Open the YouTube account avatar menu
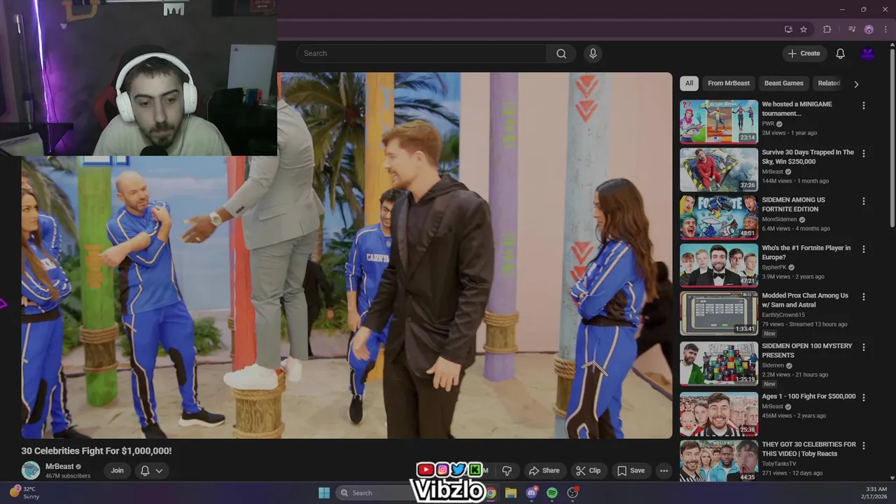Viewport: 896px width, 504px height. pyautogui.click(x=868, y=54)
